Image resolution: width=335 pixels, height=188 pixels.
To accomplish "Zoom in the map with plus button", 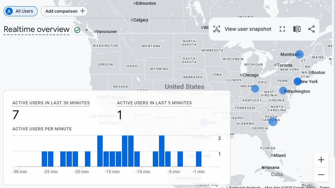I will (x=321, y=160).
